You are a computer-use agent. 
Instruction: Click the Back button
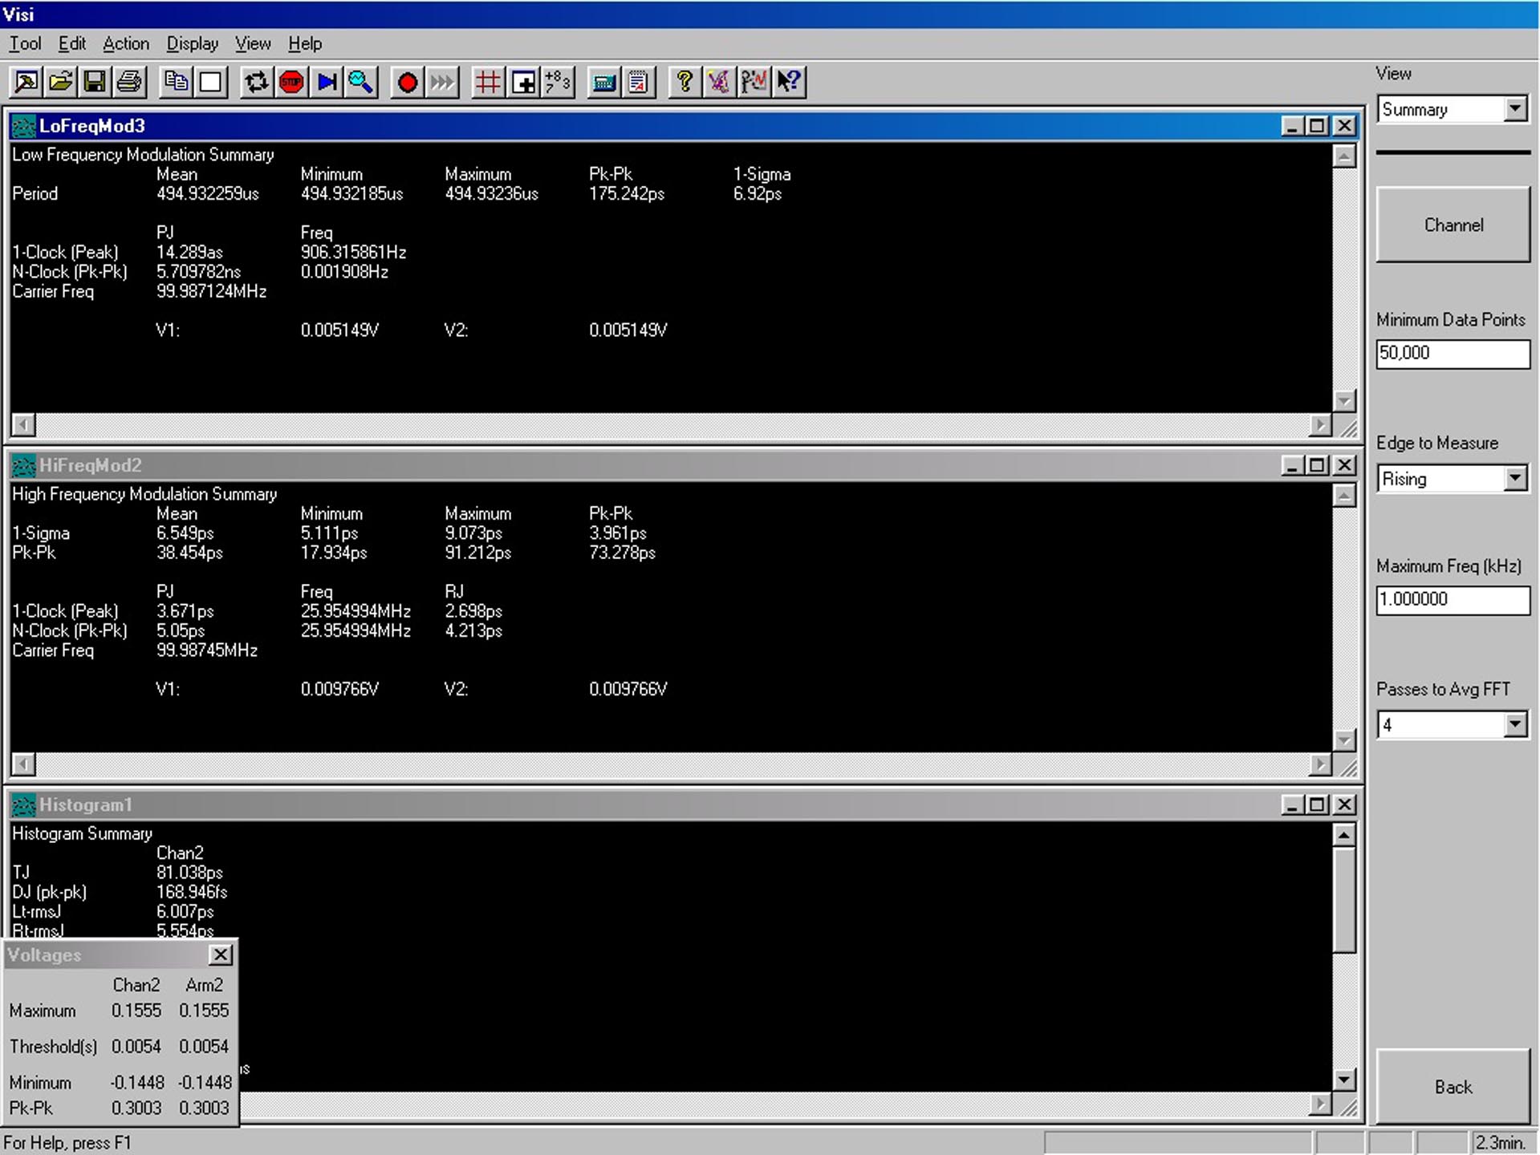[1453, 1087]
